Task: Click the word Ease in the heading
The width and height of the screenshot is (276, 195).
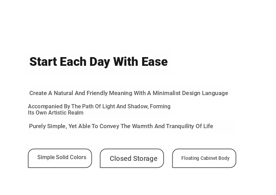Action: 154,62
